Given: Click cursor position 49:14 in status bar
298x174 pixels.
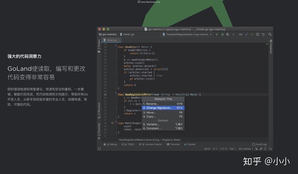Looking at the screenshot, I should point(207,149).
